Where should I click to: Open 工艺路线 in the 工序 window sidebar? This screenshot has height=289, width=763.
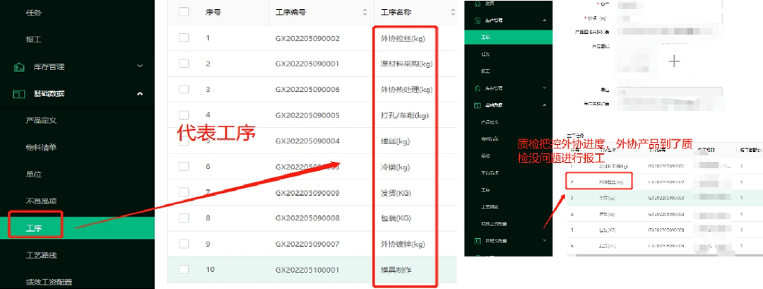42,255
